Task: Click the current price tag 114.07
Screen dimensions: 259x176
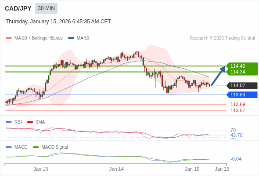Action: (242, 86)
